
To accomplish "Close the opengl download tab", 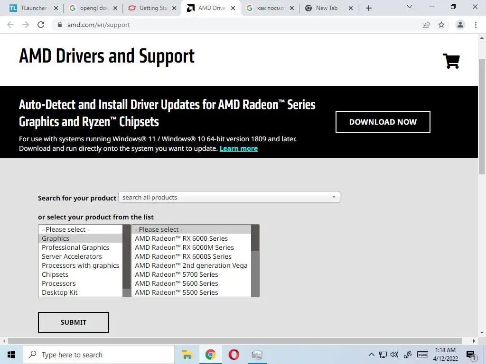I will click(x=115, y=8).
